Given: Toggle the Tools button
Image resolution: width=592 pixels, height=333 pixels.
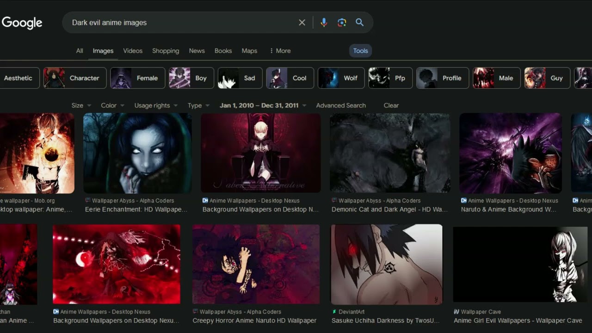Looking at the screenshot, I should pyautogui.click(x=360, y=51).
